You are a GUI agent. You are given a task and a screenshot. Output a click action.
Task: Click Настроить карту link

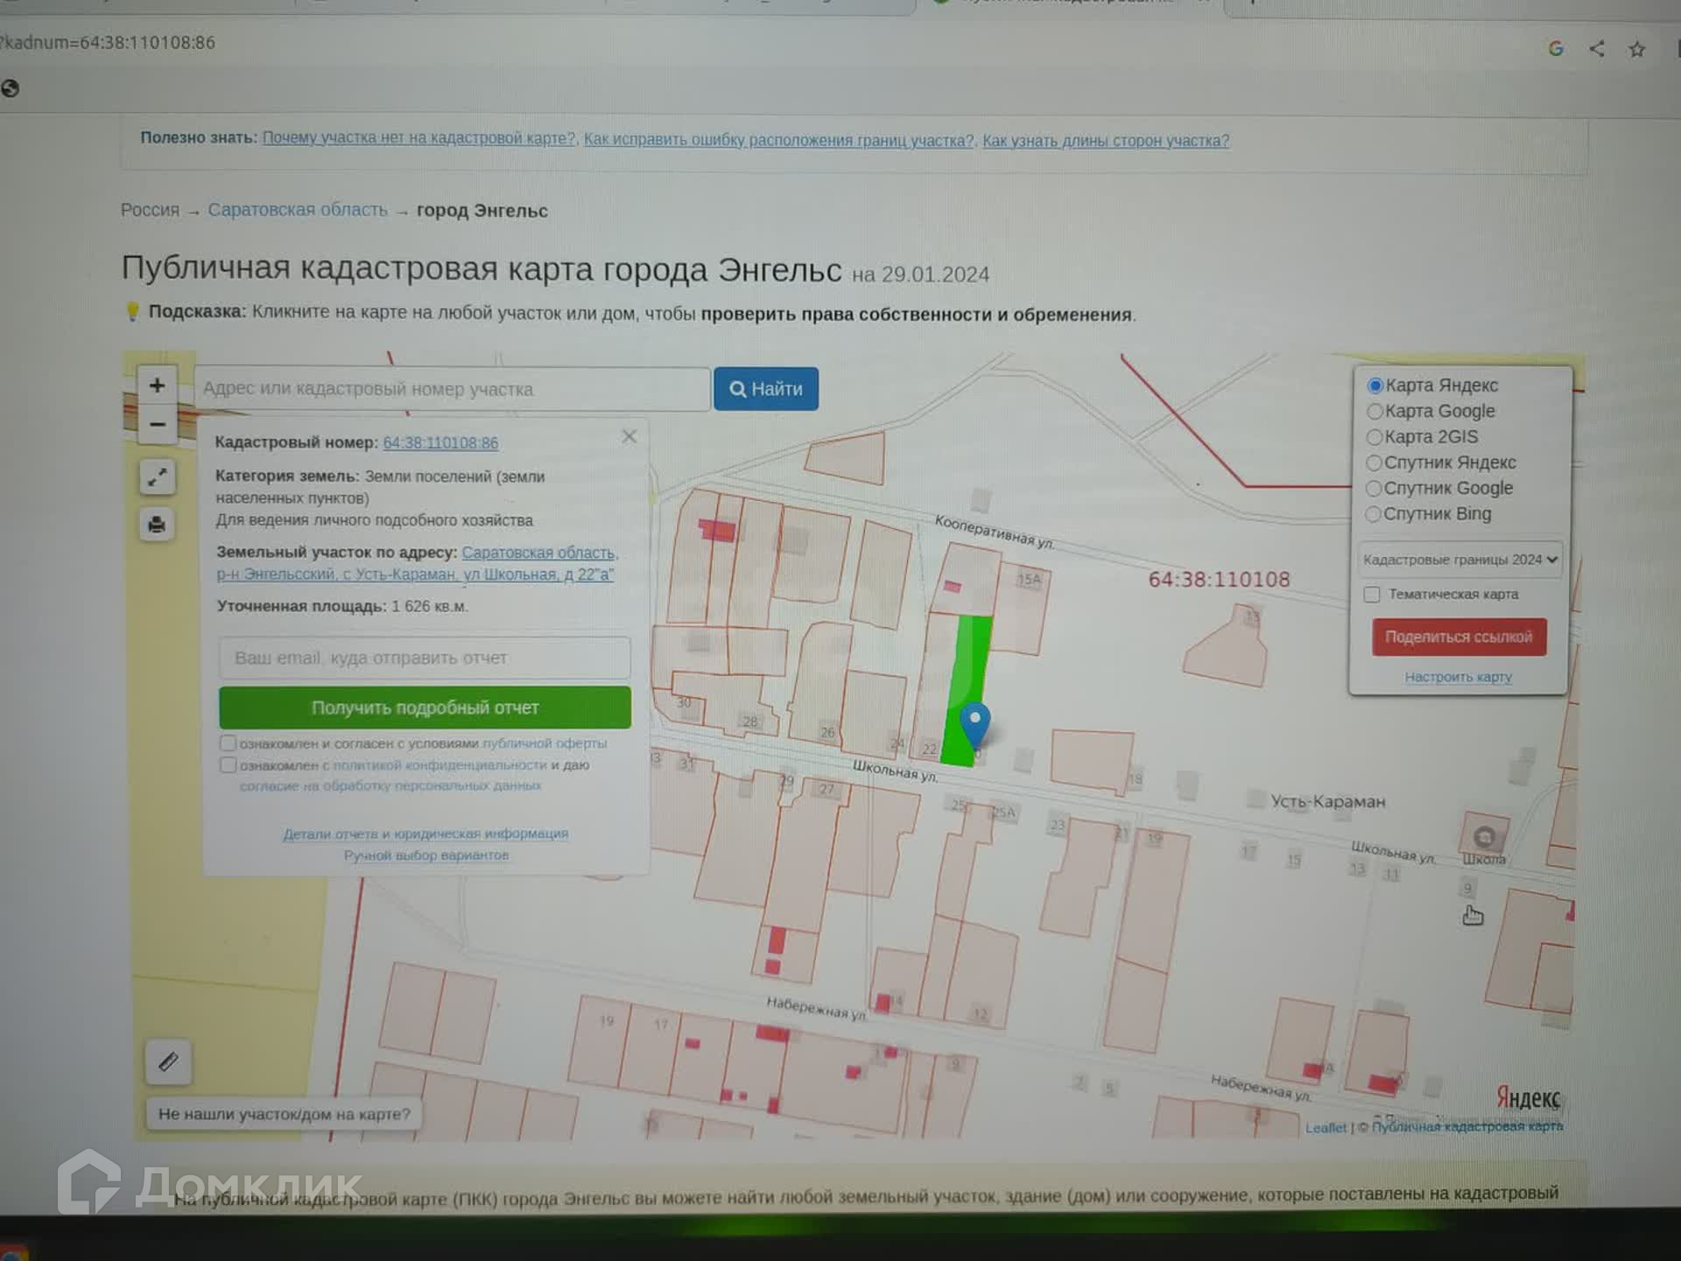pos(1458,677)
